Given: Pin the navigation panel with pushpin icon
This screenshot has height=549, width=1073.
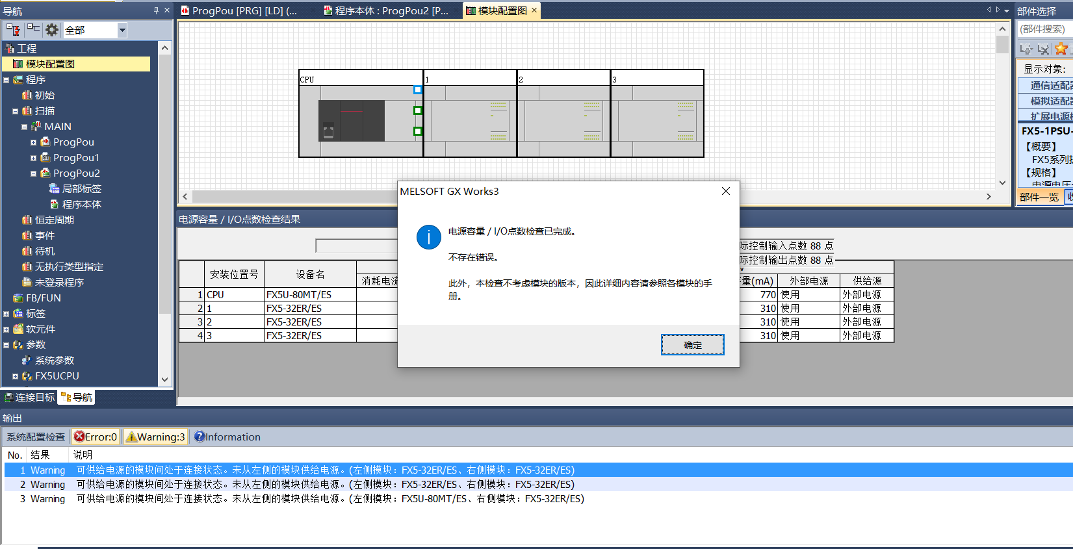Looking at the screenshot, I should [x=156, y=10].
